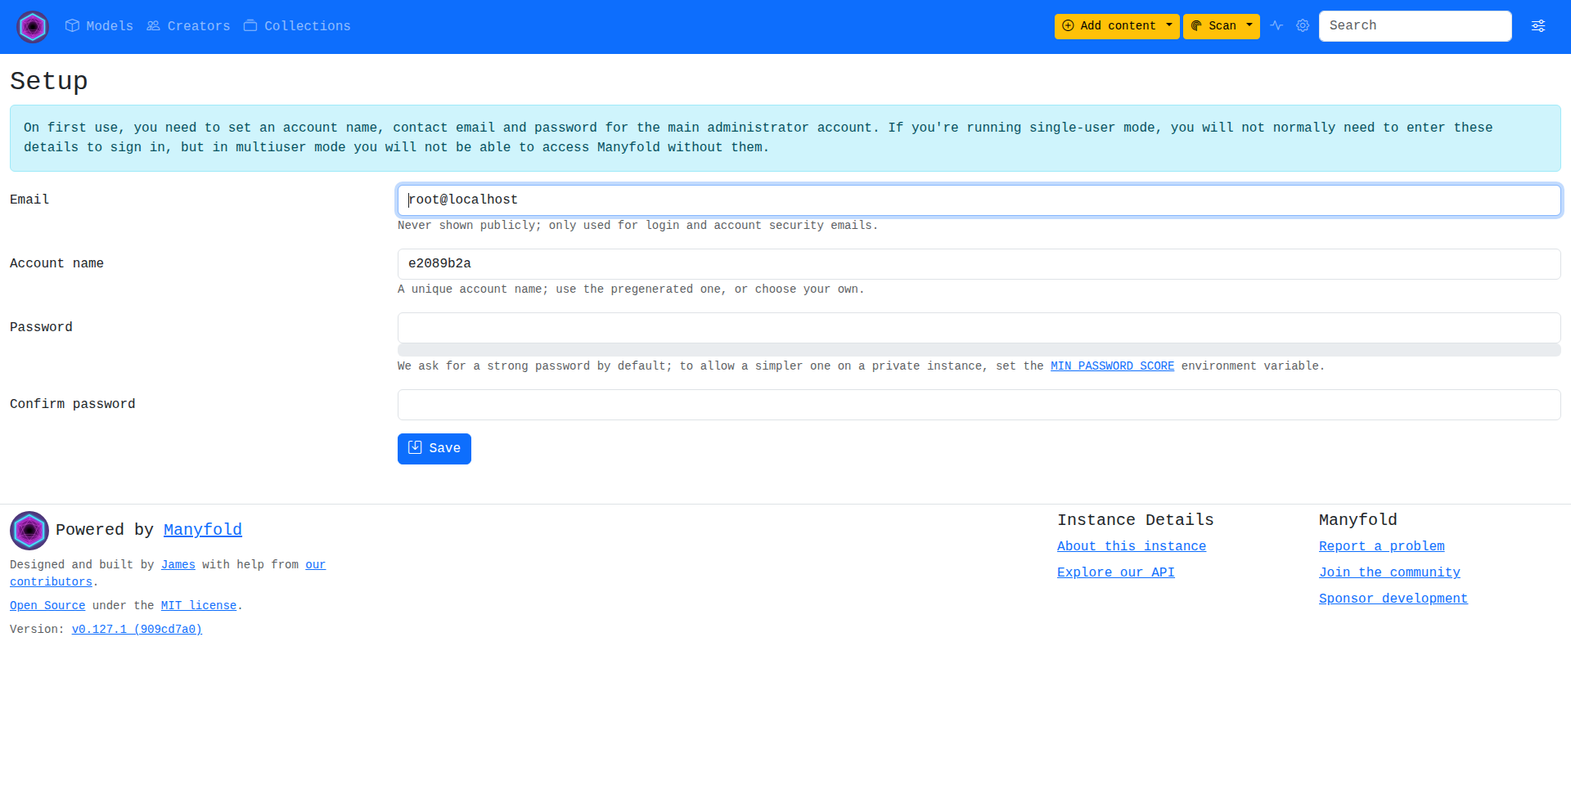Viewport: 1571px width, 812px height.
Task: Select the Password field
Action: [979, 328]
